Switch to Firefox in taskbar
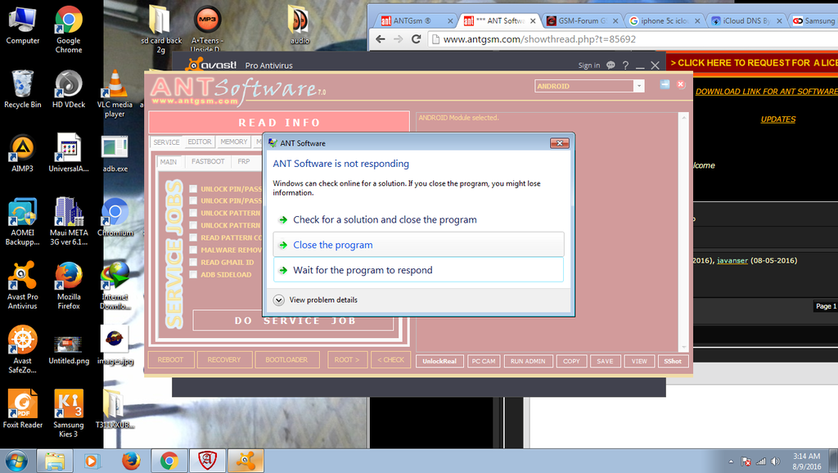This screenshot has width=838, height=473. click(x=131, y=461)
